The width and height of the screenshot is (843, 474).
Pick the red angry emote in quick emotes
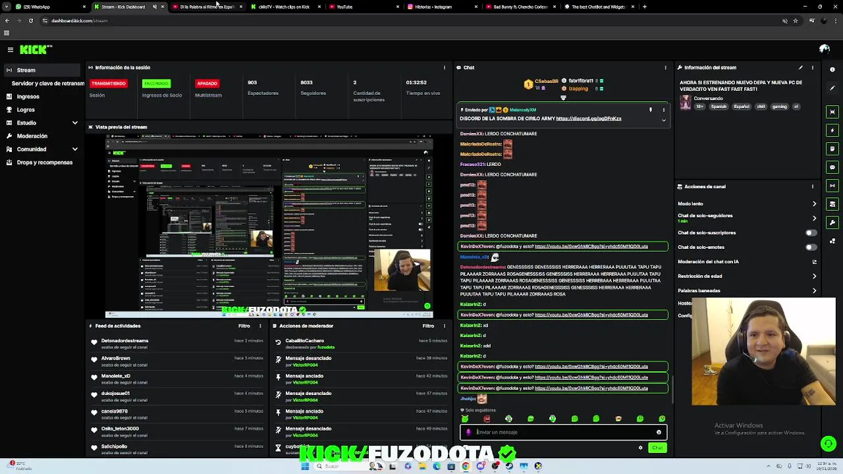tap(487, 419)
